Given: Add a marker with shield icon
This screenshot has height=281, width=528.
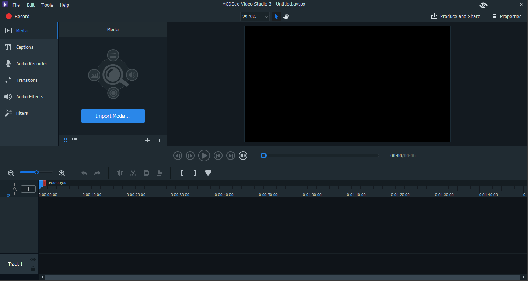Looking at the screenshot, I should coord(208,173).
